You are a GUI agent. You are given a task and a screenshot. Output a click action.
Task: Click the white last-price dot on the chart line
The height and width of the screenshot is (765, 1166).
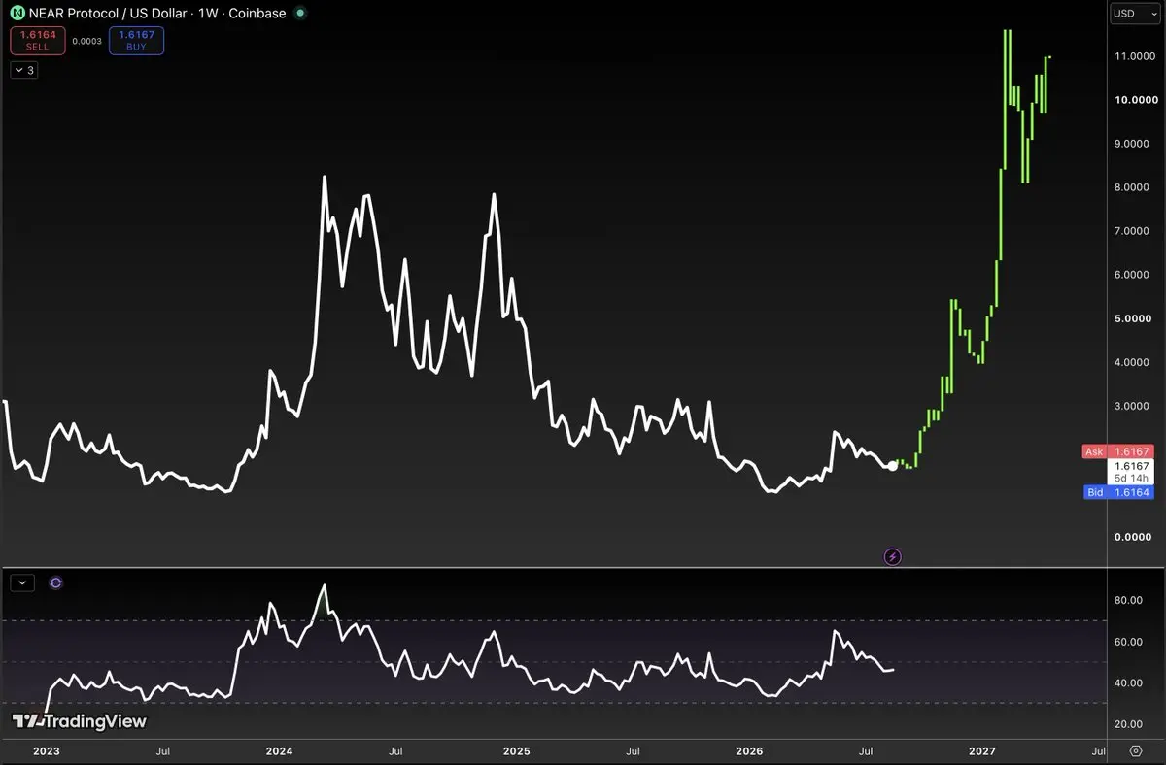[x=893, y=466]
